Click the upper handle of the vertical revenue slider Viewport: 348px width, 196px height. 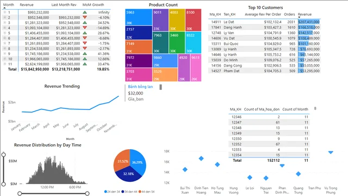(x=4, y=155)
